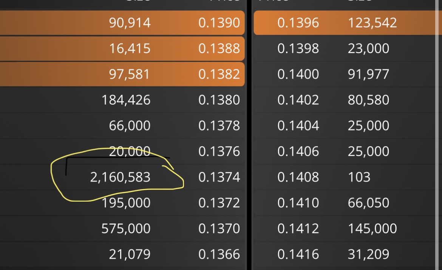Click the 0.1410 ask price
442x270 pixels.
click(x=298, y=203)
